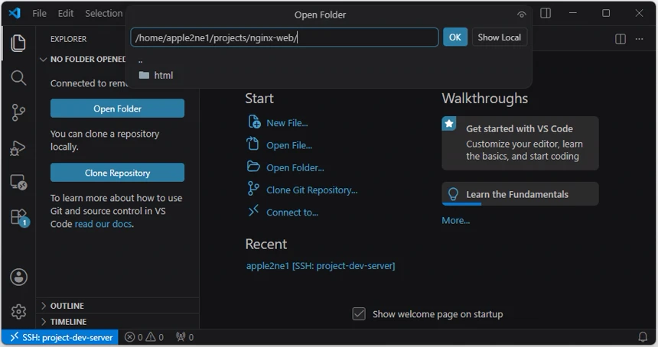Expand the OUTLINE section
This screenshot has height=347, width=658.
pyautogui.click(x=67, y=306)
